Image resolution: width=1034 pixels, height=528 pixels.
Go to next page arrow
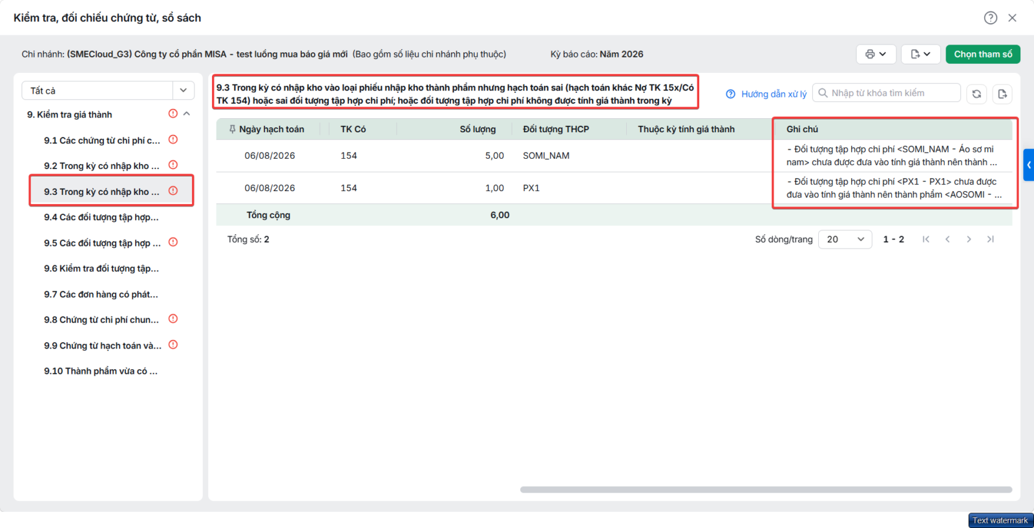(969, 239)
